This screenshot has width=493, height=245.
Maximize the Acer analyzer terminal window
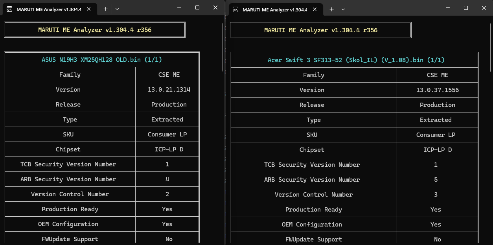(x=466, y=8)
